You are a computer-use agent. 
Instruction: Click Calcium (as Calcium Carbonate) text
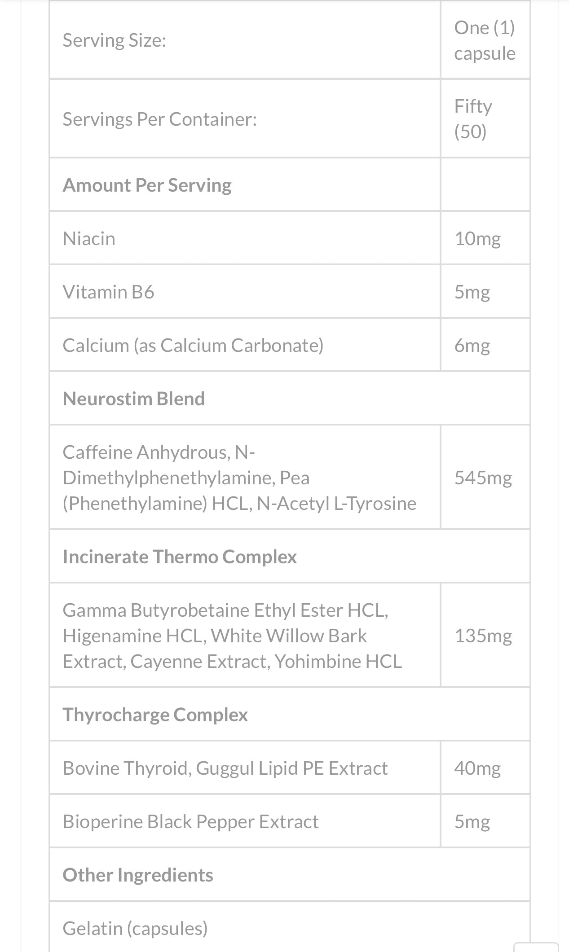[193, 345]
